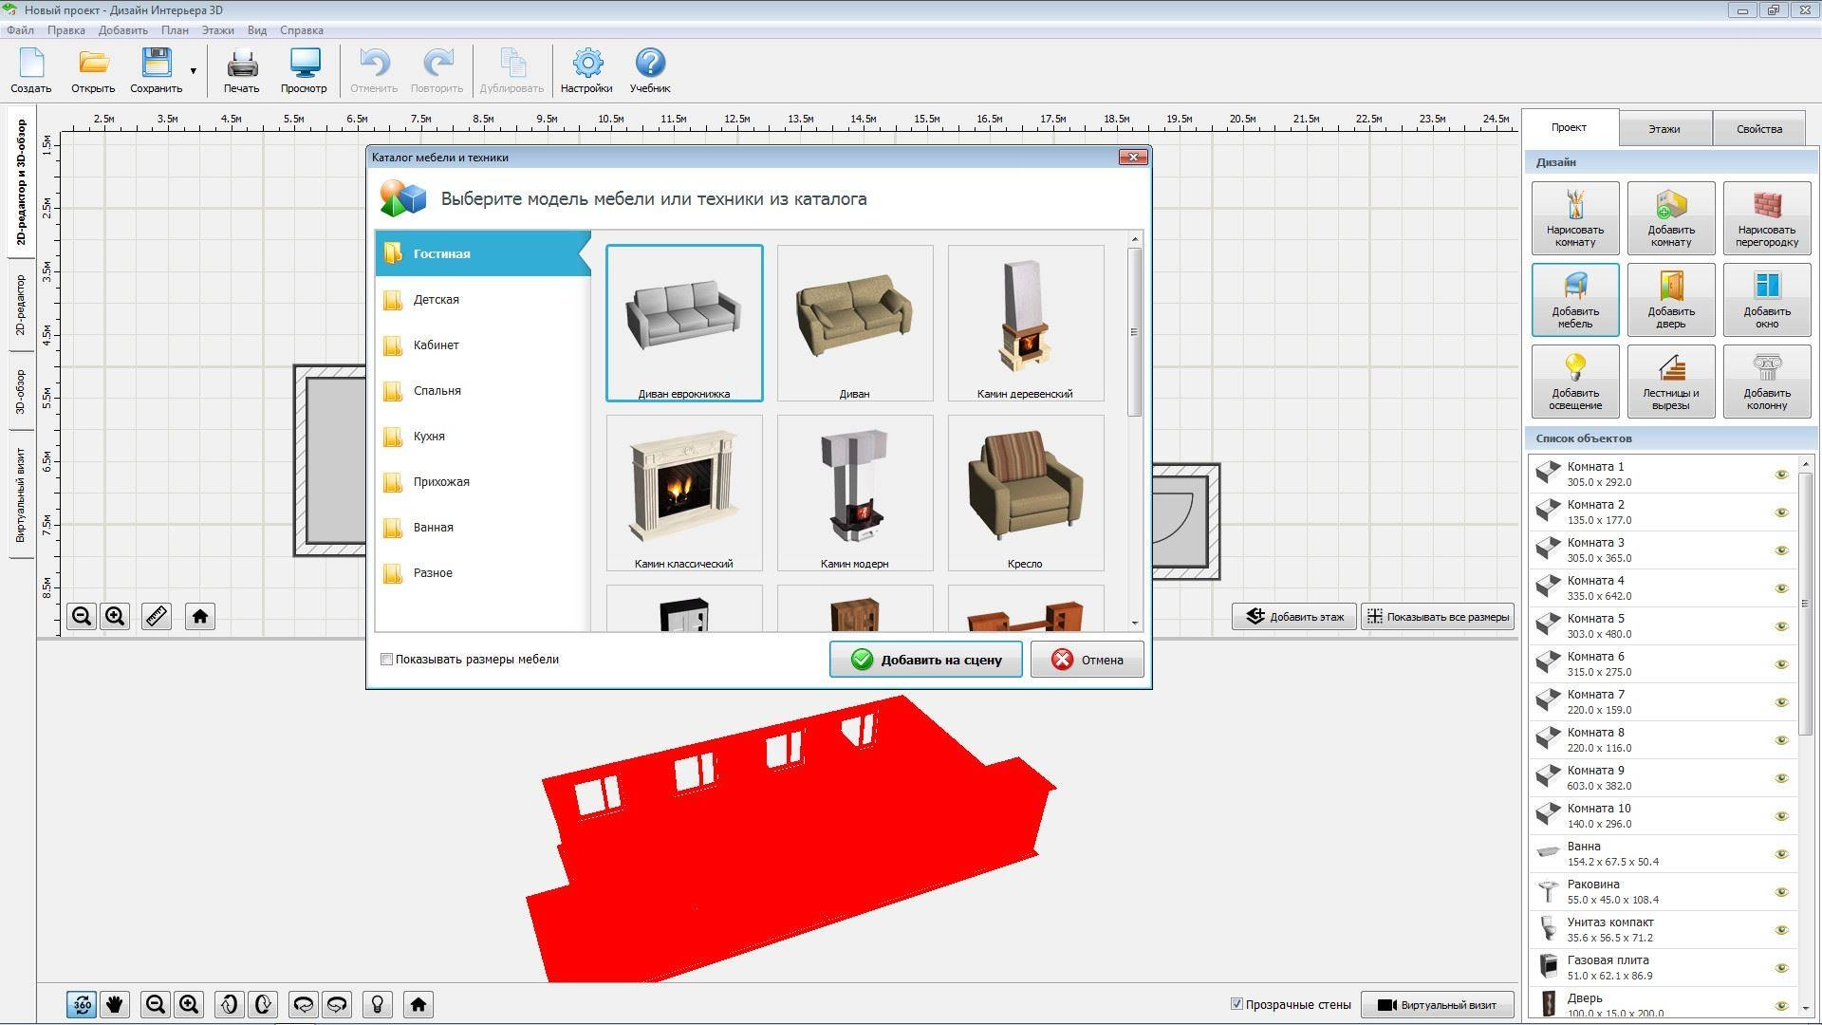Viewport: 1822px width, 1025px height.
Task: Save the project with Сохранить icon
Action: [157, 70]
